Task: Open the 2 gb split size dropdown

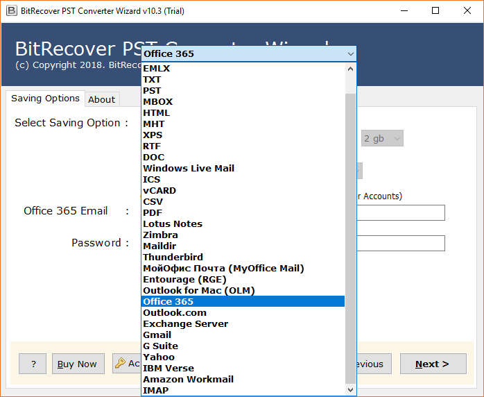Action: (x=382, y=138)
